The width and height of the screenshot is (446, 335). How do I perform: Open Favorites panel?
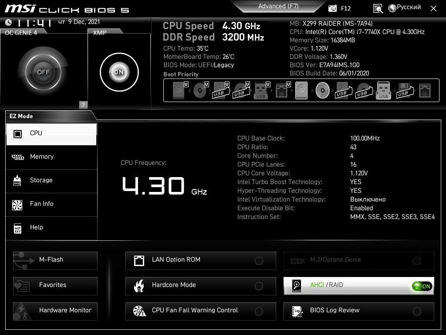point(55,286)
